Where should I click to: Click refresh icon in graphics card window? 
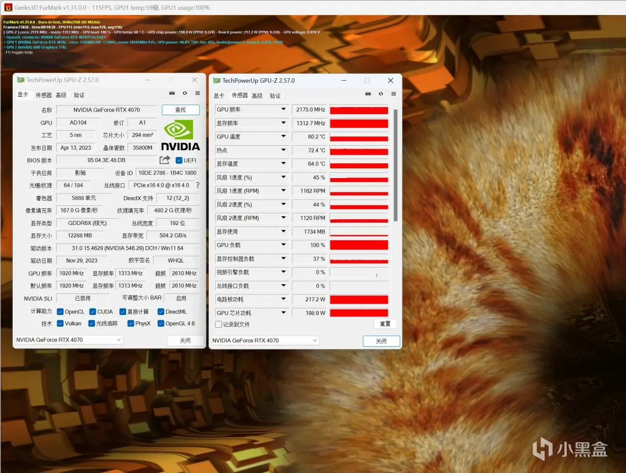[185, 93]
